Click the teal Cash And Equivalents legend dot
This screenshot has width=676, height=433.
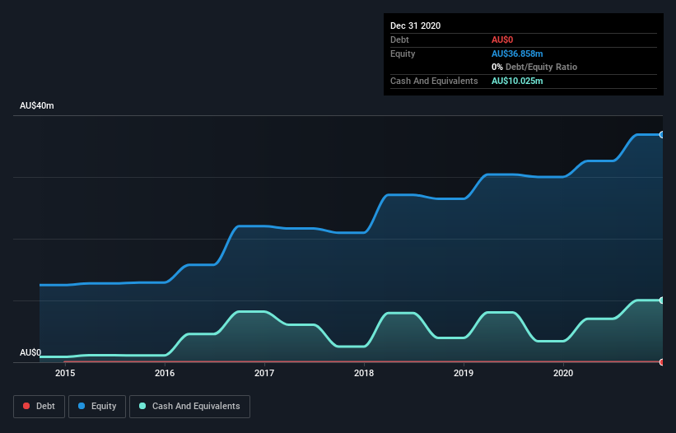(x=142, y=406)
